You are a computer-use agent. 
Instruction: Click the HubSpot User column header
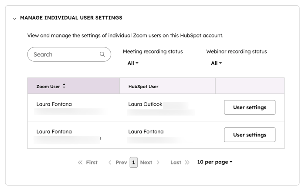(x=167, y=86)
